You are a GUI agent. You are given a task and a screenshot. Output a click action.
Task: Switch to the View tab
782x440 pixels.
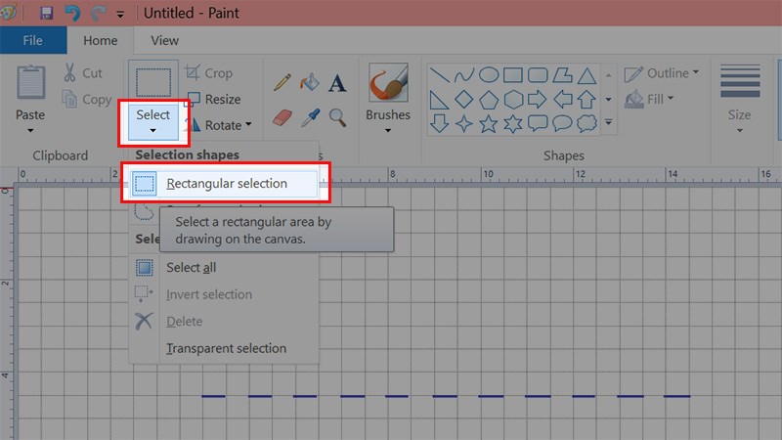click(x=164, y=40)
